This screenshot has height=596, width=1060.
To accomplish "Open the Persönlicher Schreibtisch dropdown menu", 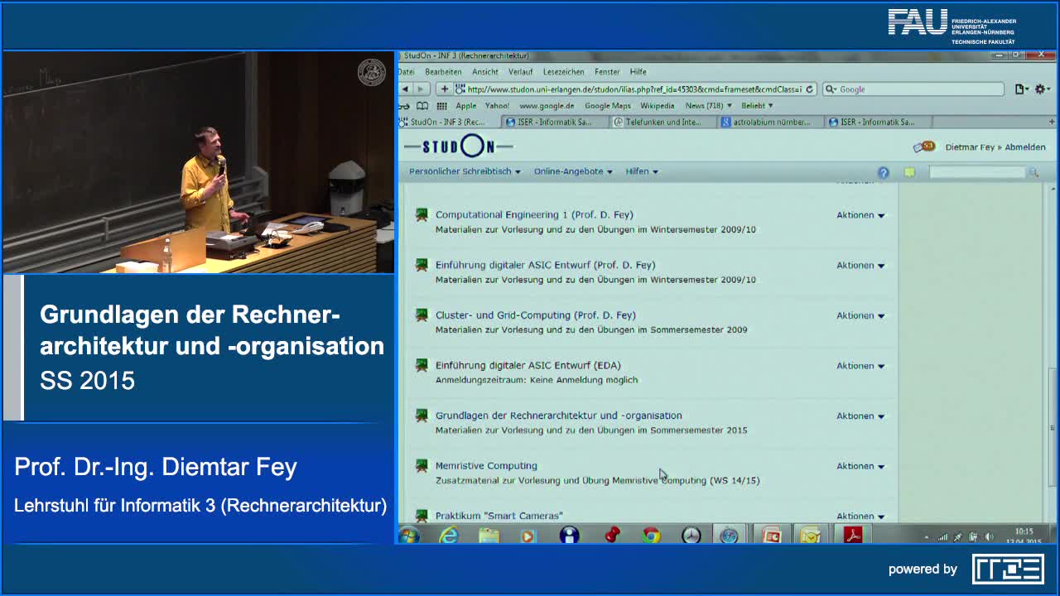I will pyautogui.click(x=464, y=171).
